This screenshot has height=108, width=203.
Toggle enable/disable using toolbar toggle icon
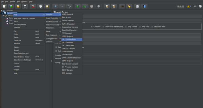[x=69, y=6]
